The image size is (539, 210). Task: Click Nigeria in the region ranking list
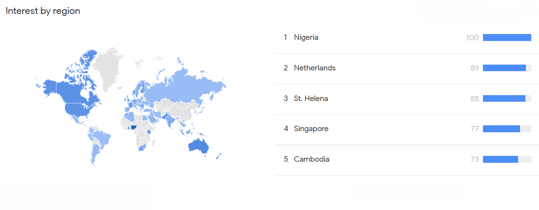pos(306,38)
